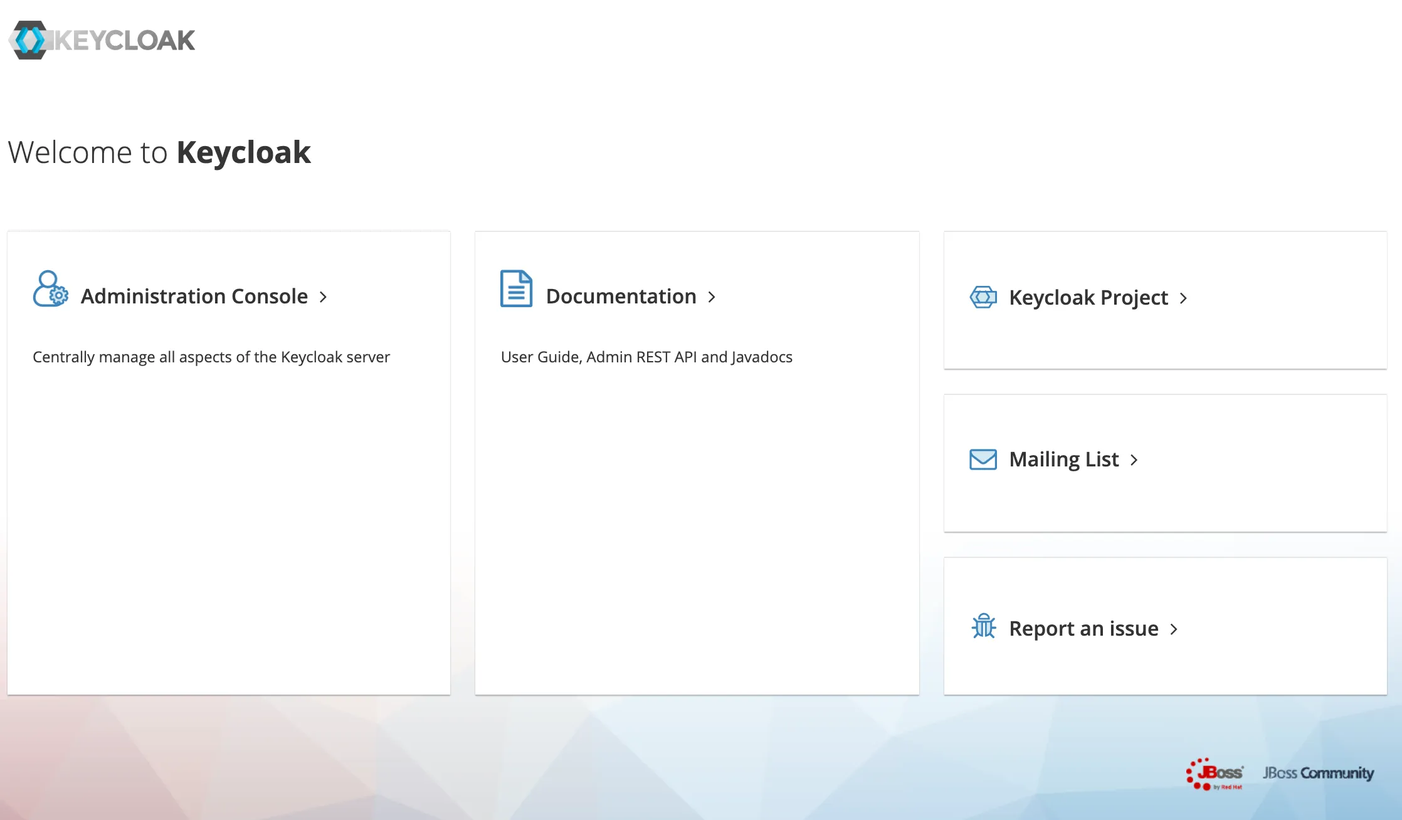The height and width of the screenshot is (820, 1402).
Task: Select Report an issue link
Action: point(1083,629)
